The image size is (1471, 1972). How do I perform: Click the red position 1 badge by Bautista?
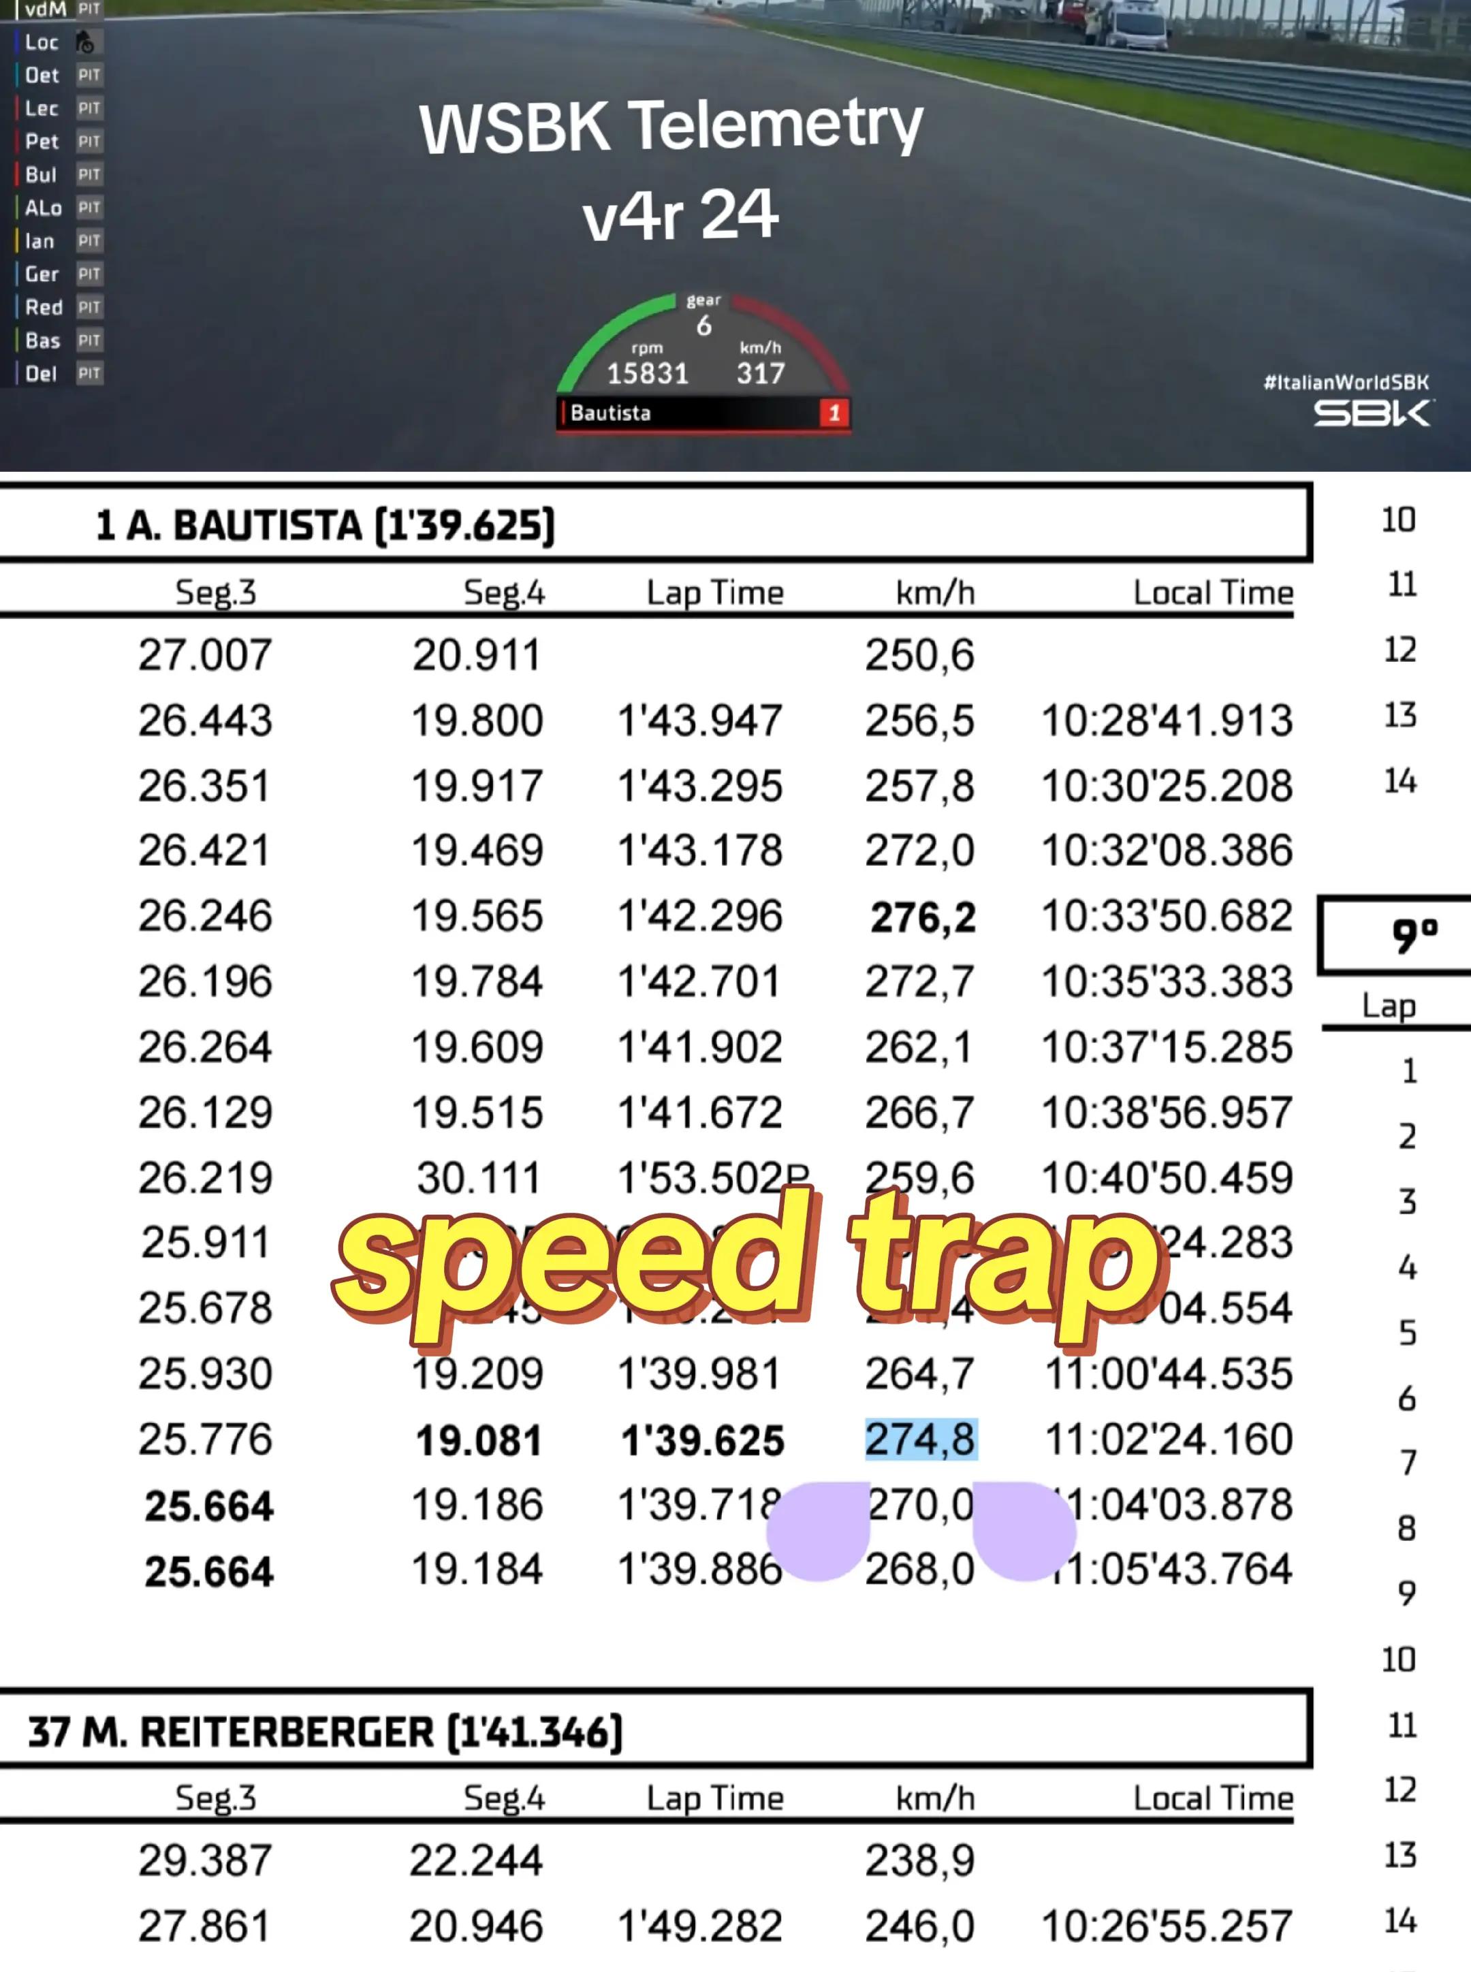(834, 413)
